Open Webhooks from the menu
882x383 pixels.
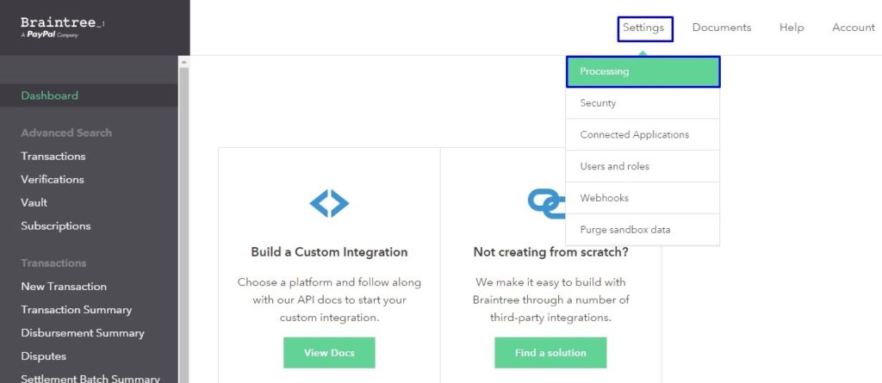click(x=643, y=198)
